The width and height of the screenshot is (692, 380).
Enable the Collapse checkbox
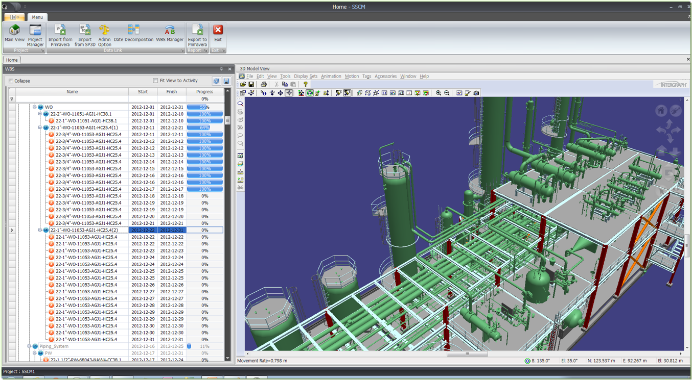[11, 81]
